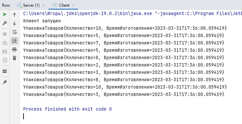
Task: Clear console with the trash icon
Action: [14, 58]
